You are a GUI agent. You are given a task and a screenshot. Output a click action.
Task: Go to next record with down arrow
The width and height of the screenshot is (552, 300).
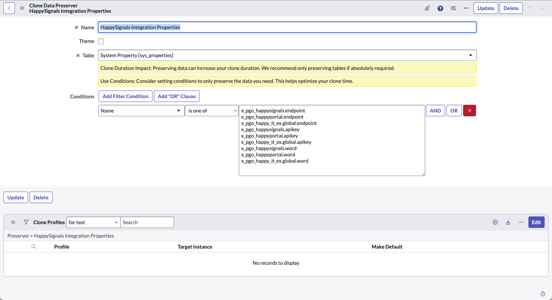click(543, 8)
